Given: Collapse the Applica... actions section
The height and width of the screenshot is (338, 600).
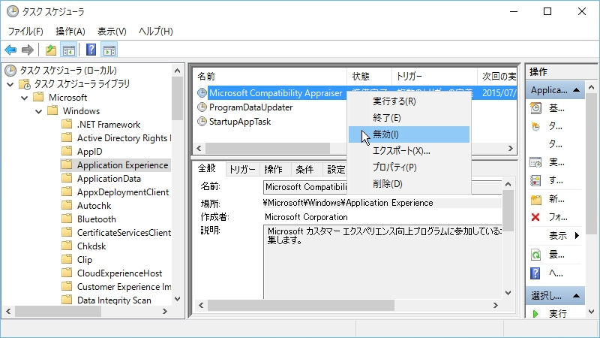Looking at the screenshot, I should coord(576,90).
